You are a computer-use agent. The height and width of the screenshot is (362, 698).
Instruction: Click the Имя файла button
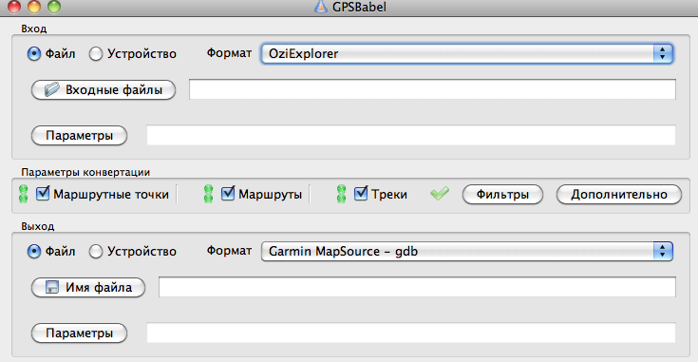tap(88, 288)
